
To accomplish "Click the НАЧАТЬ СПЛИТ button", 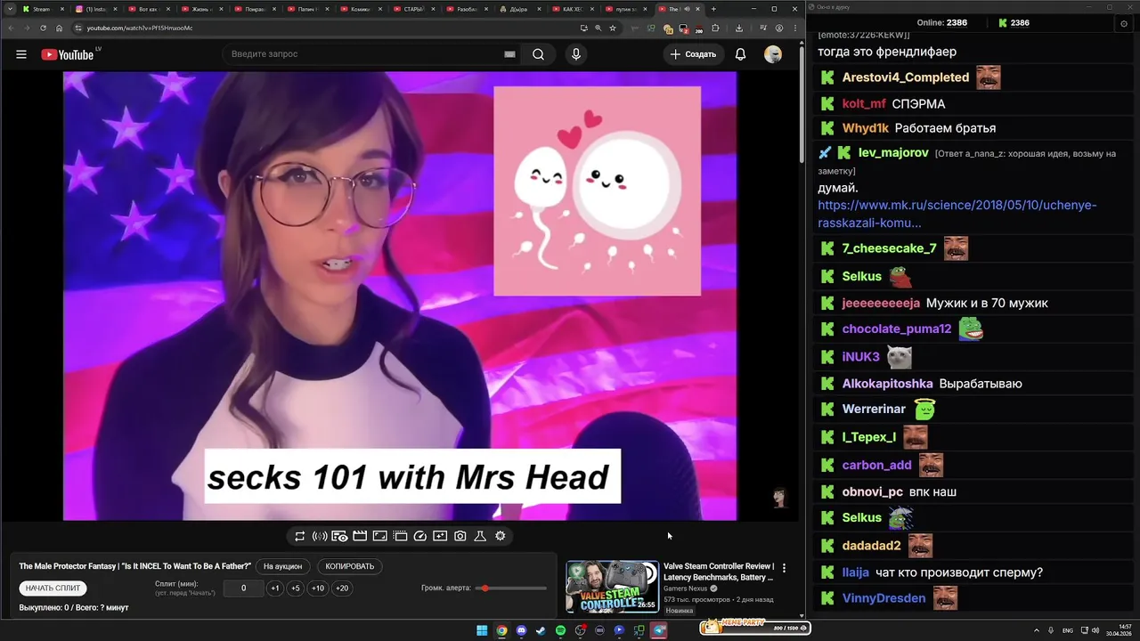I will click(x=53, y=588).
